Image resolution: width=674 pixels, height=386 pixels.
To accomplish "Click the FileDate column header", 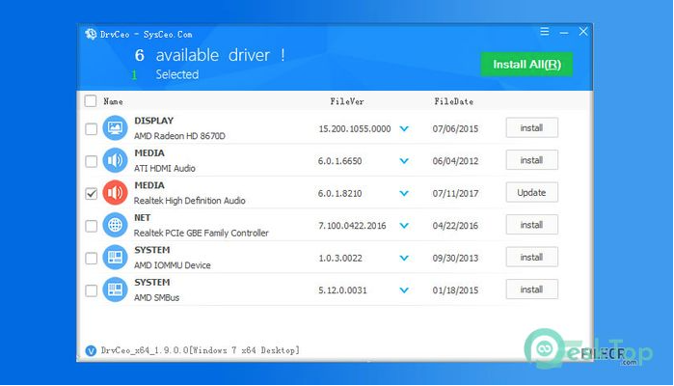I will click(x=454, y=100).
